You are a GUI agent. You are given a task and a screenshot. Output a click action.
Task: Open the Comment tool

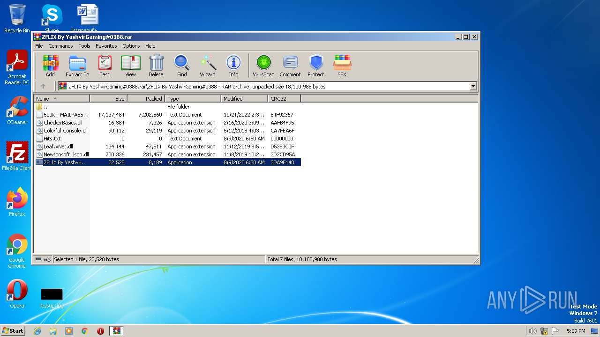[290, 66]
